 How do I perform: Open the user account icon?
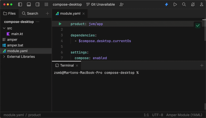(x=202, y=4)
